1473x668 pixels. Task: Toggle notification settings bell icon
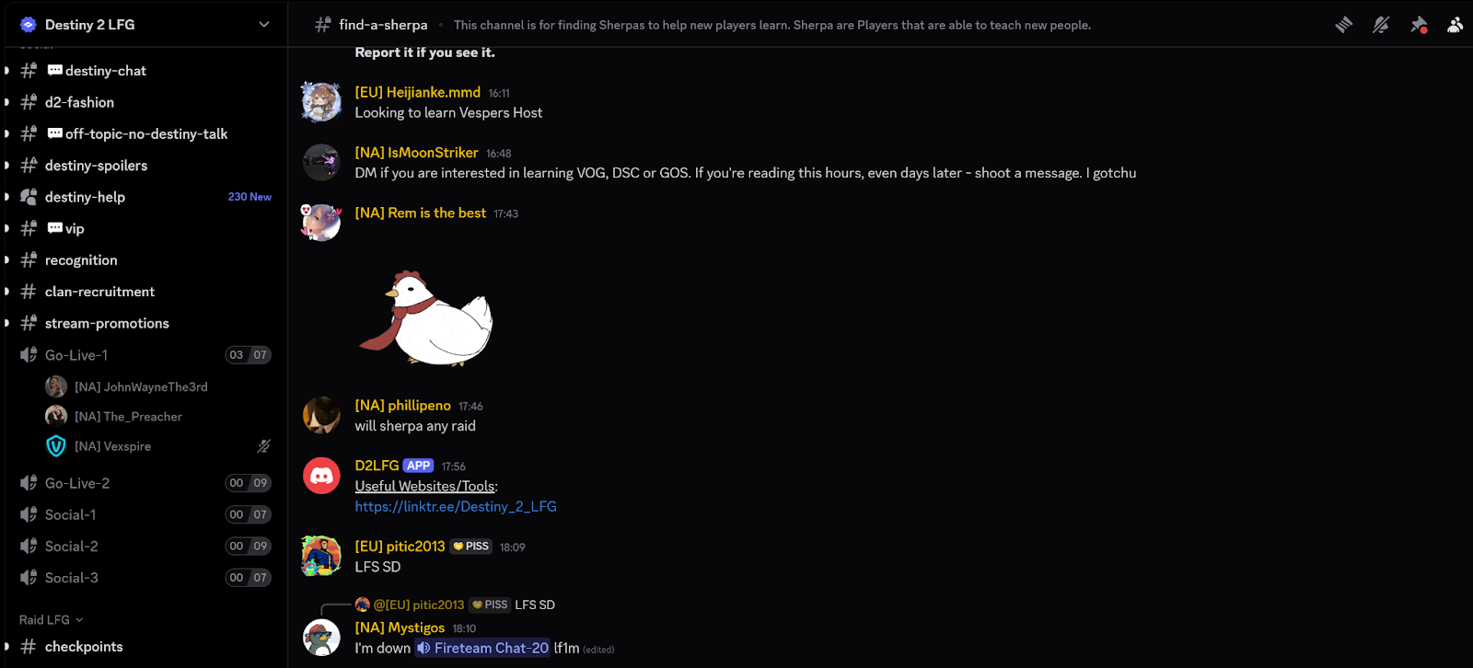[1381, 25]
